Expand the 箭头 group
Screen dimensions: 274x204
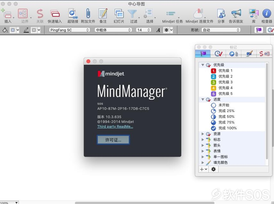pos(203,145)
